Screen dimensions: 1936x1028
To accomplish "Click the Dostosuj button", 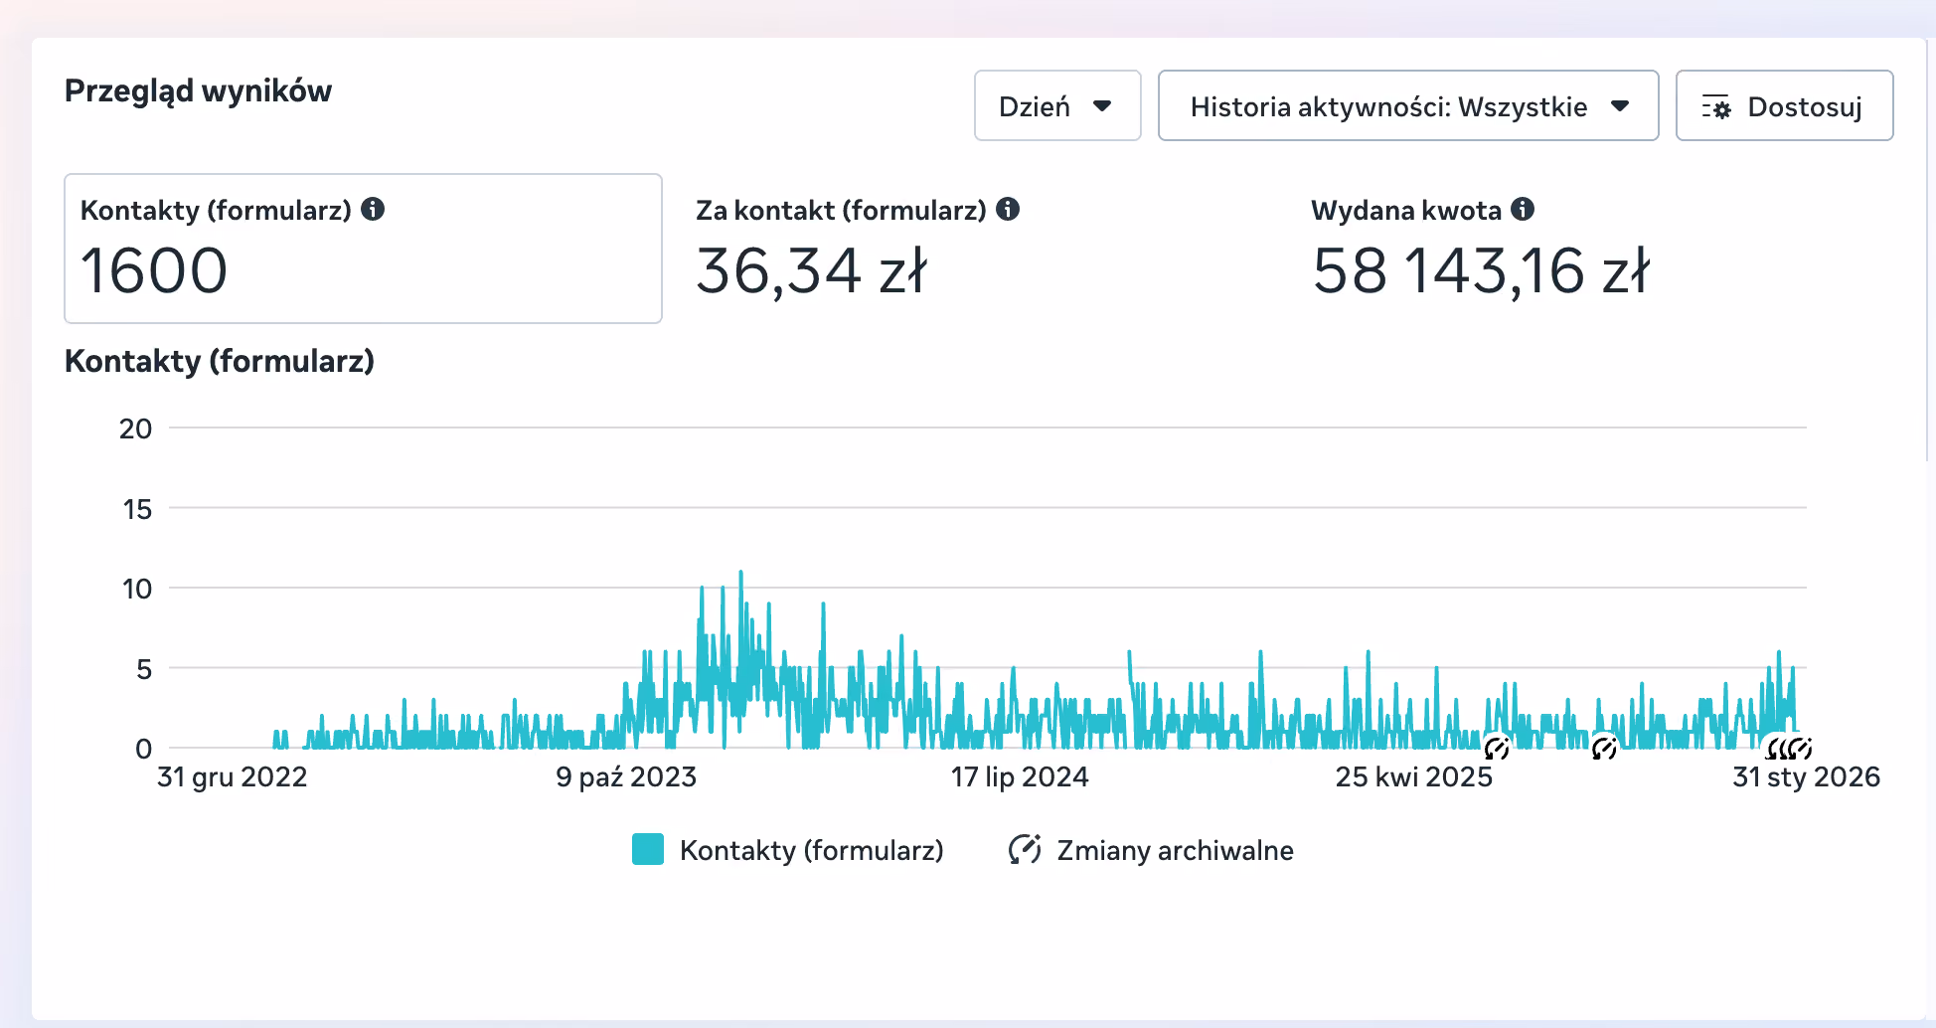I will (1784, 105).
